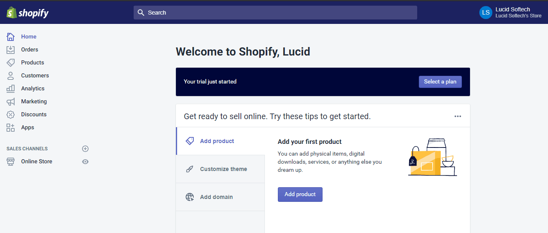548x233 pixels.
Task: Select the Products tag icon
Action: coord(11,62)
